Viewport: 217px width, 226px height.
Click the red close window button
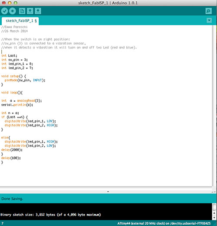(x=4, y=3)
